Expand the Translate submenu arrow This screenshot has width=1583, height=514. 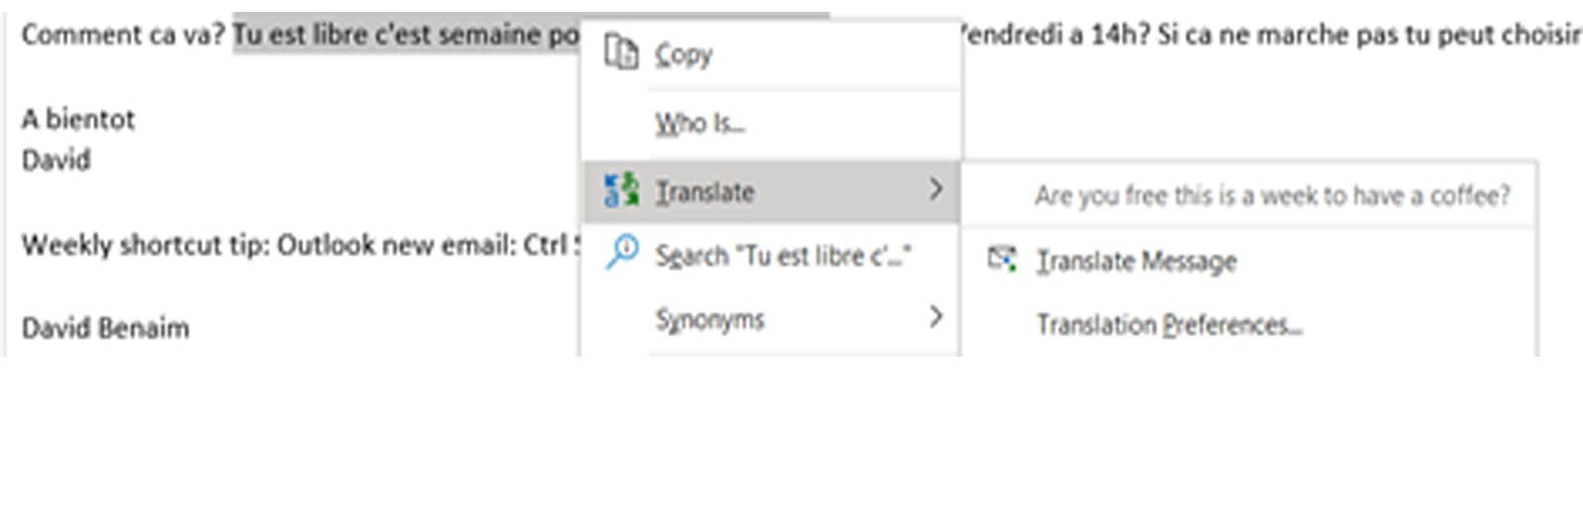[936, 189]
